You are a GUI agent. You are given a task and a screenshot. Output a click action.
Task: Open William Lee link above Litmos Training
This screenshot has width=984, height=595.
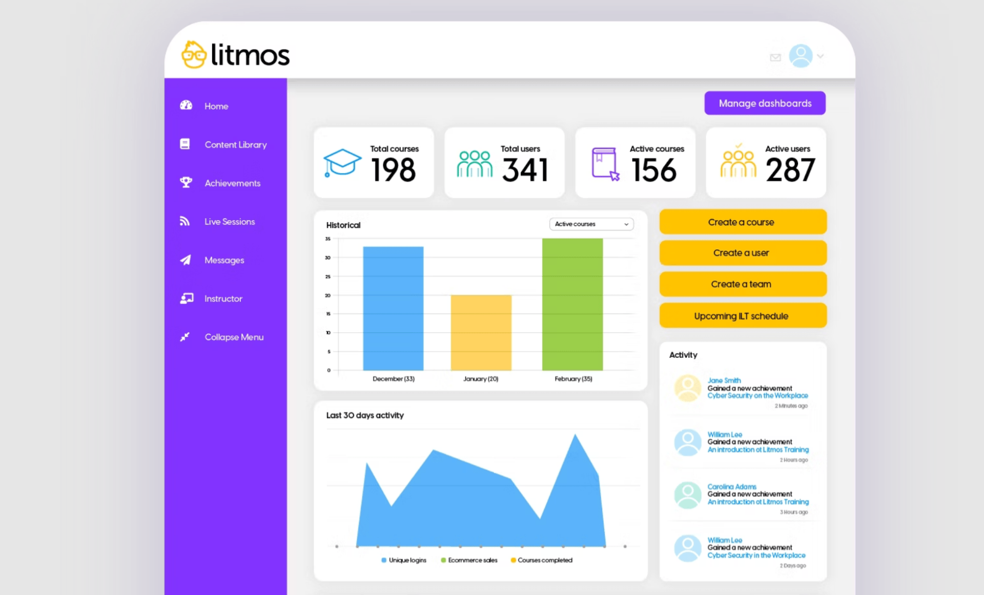pyautogui.click(x=725, y=435)
